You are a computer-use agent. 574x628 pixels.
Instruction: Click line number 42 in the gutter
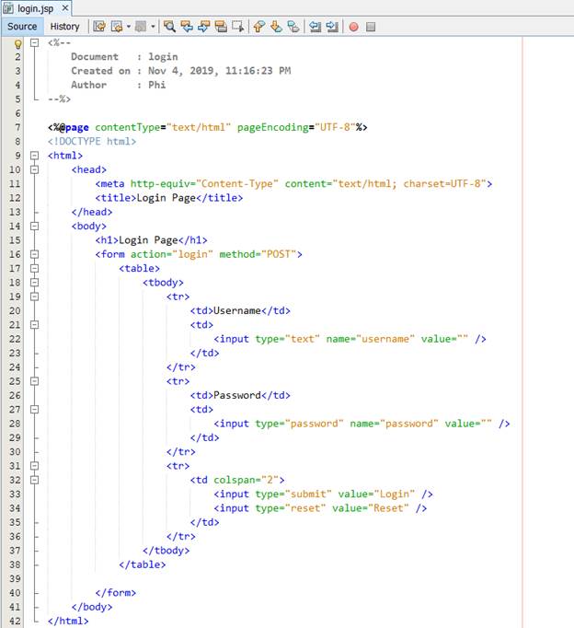15,621
